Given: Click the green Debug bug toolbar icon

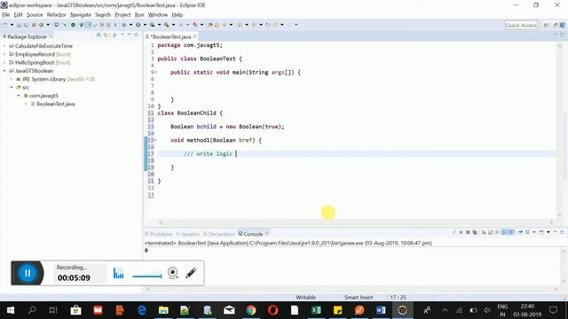Looking at the screenshot, I should [x=124, y=25].
